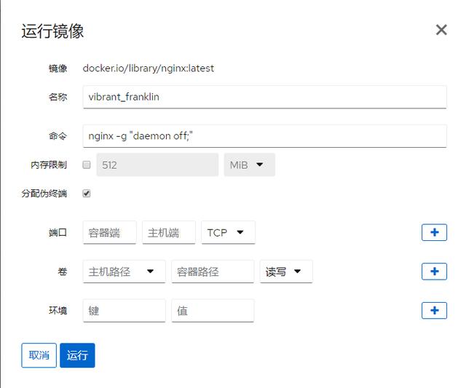The height and width of the screenshot is (388, 466).
Task: Click the 环境 label
Action: point(58,310)
